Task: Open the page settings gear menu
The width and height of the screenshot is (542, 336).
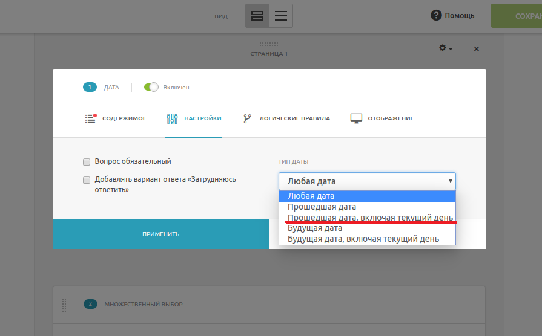Action: tap(446, 48)
